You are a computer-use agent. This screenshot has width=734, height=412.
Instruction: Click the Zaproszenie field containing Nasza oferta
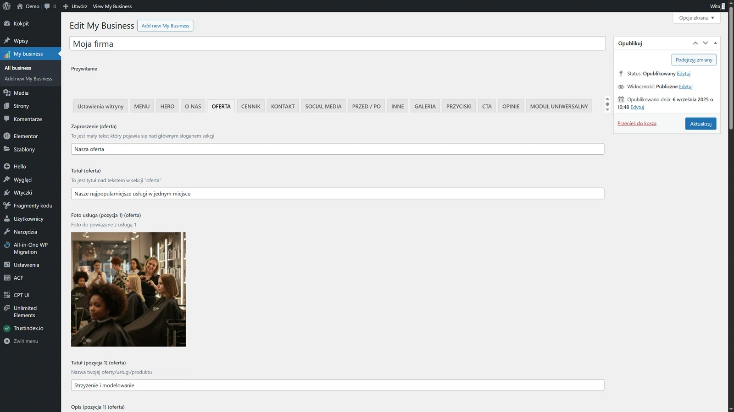pyautogui.click(x=337, y=149)
